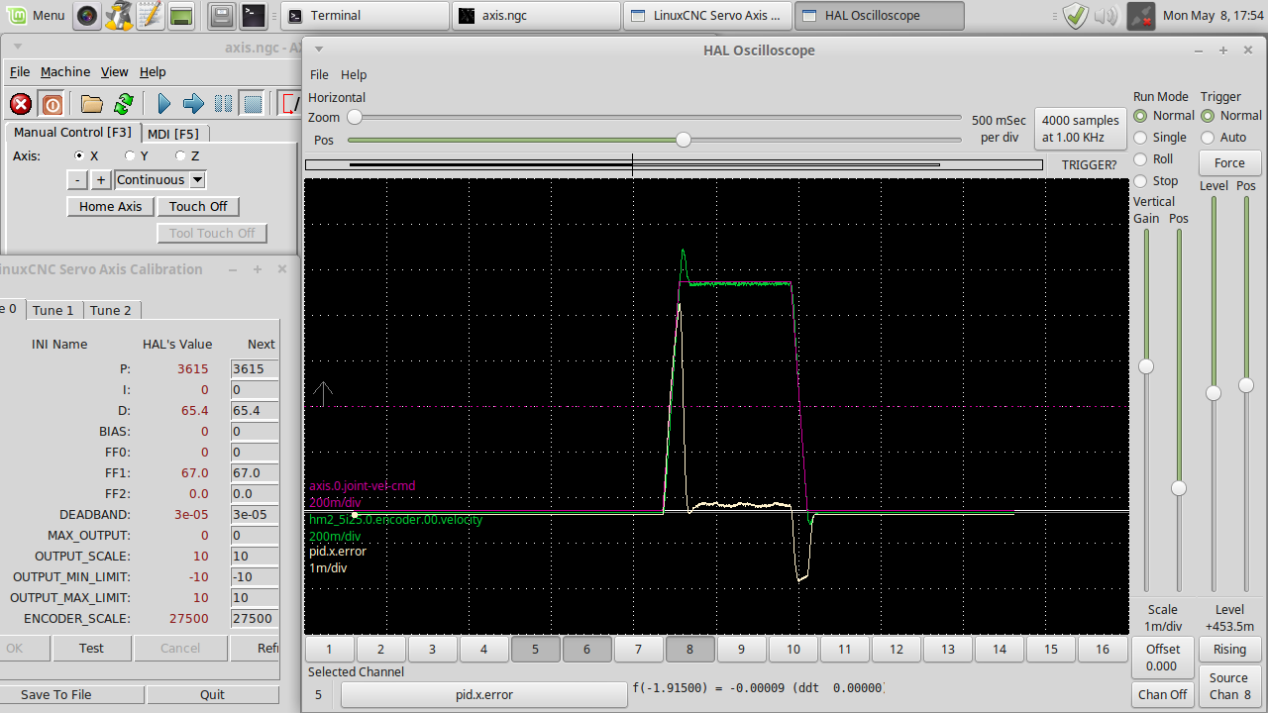Viewport: 1268px width, 713px height.
Task: Click the Vertical Gain slider handle
Action: 1146,366
